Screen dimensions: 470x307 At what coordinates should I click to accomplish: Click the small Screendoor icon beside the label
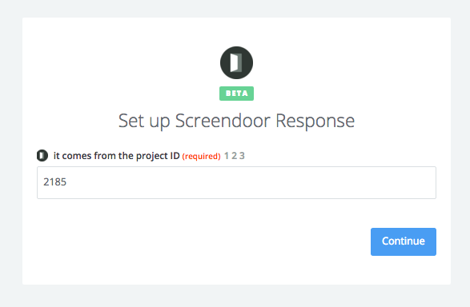[x=42, y=156]
